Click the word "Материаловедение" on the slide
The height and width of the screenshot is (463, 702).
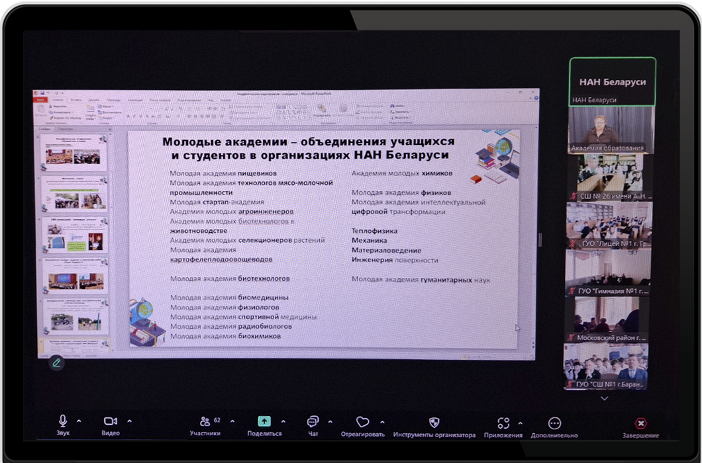coord(386,250)
